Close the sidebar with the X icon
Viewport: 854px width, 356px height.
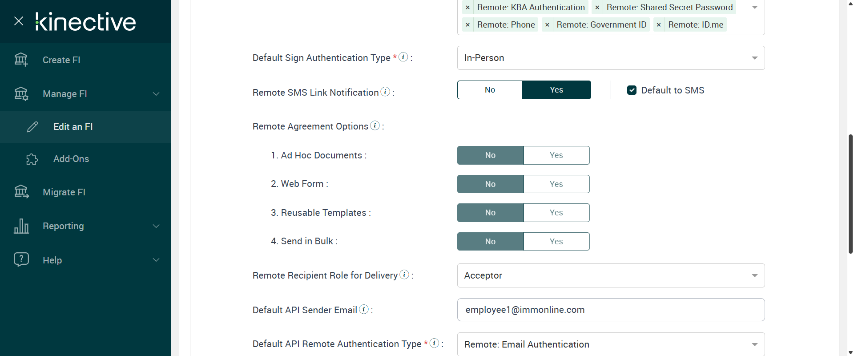[x=19, y=21]
